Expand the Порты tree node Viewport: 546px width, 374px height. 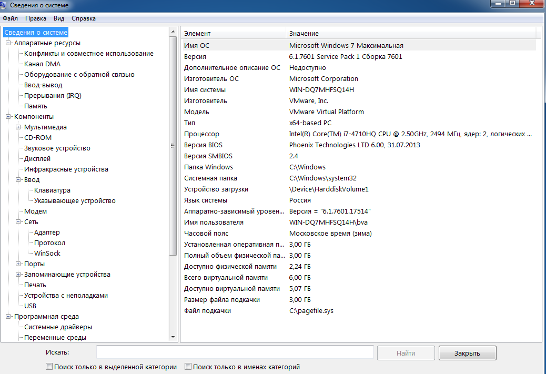pos(18,264)
